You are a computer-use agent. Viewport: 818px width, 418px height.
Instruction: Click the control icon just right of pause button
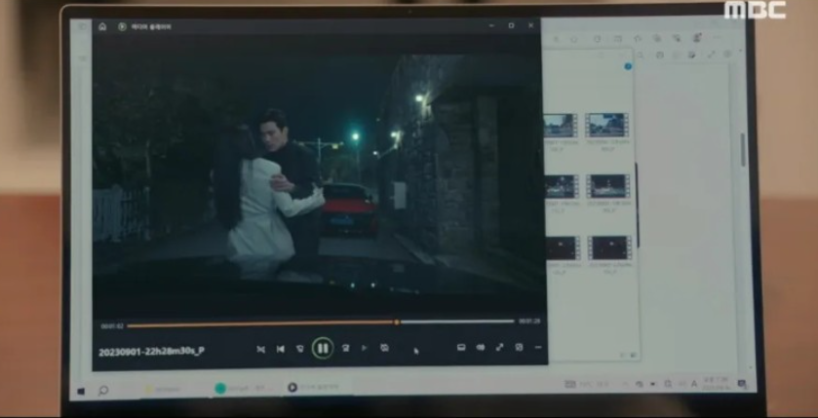(x=345, y=348)
